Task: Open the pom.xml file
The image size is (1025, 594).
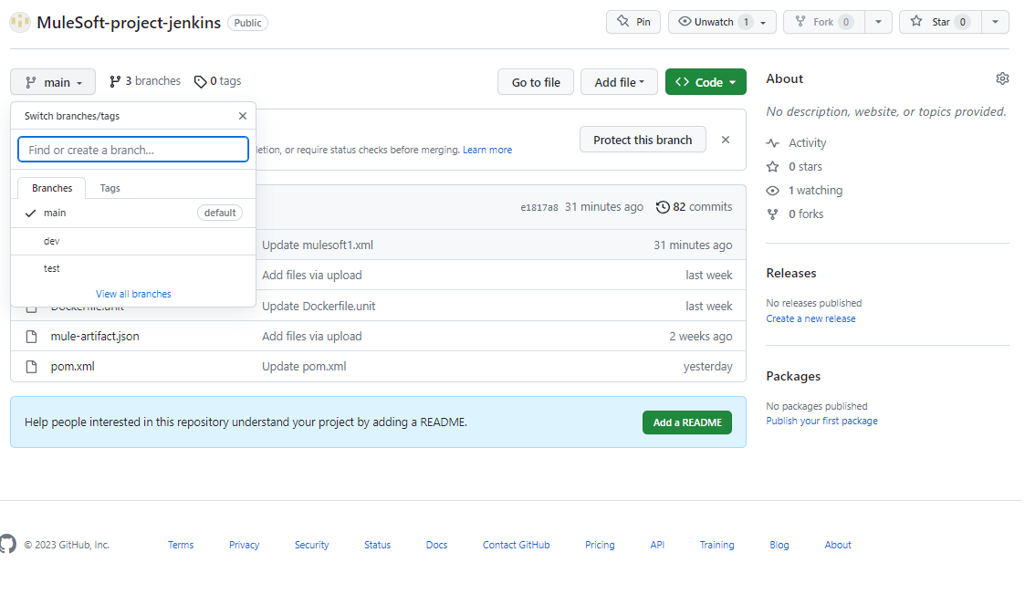Action: tap(72, 367)
